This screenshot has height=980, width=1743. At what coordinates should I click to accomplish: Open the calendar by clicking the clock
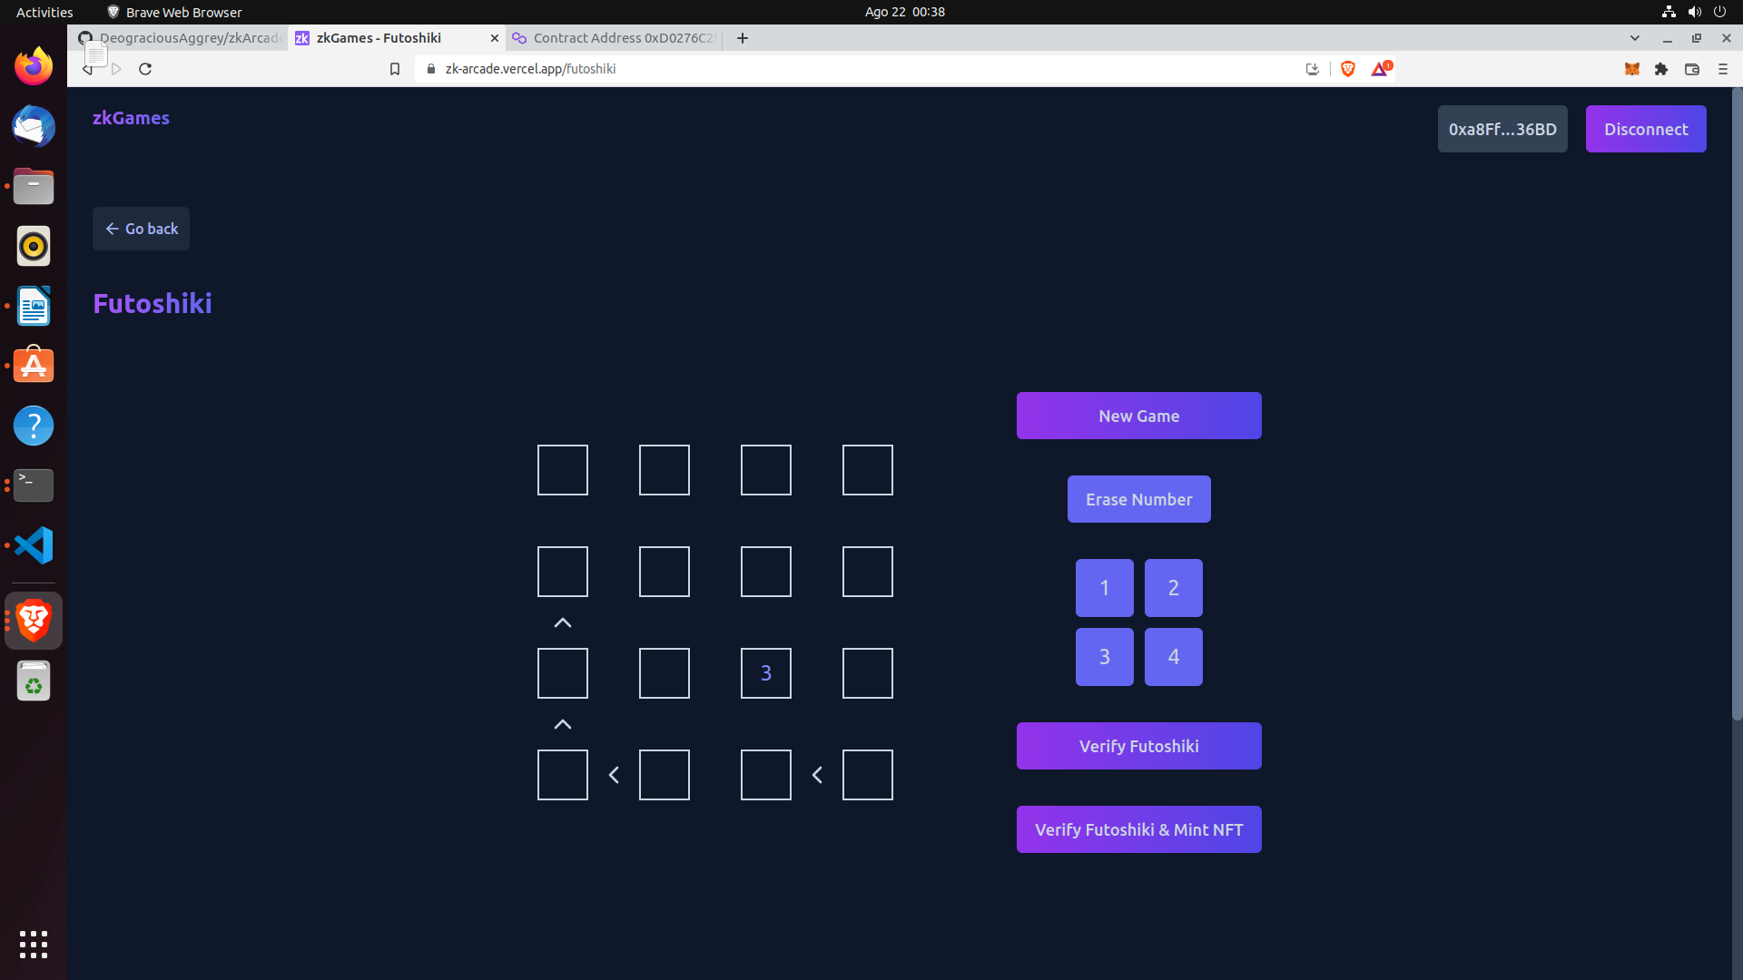[904, 12]
